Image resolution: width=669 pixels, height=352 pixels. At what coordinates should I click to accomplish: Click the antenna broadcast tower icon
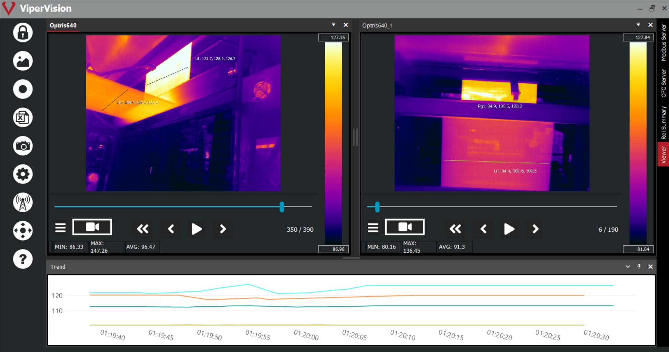[23, 202]
